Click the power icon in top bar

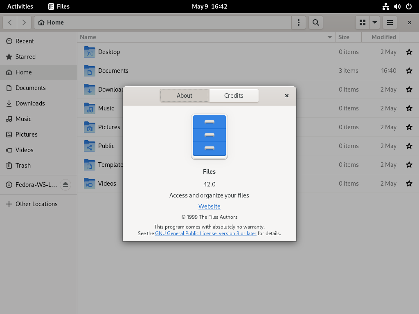pos(409,7)
